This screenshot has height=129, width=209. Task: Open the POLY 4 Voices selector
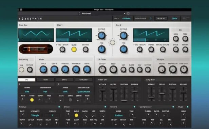[126, 19]
